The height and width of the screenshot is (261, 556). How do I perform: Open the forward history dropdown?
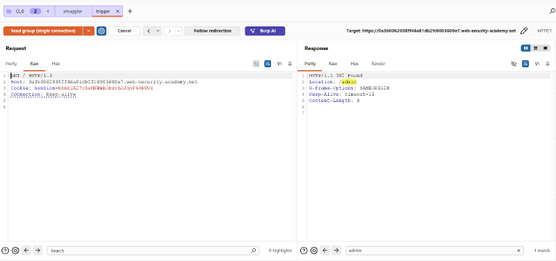click(x=179, y=31)
